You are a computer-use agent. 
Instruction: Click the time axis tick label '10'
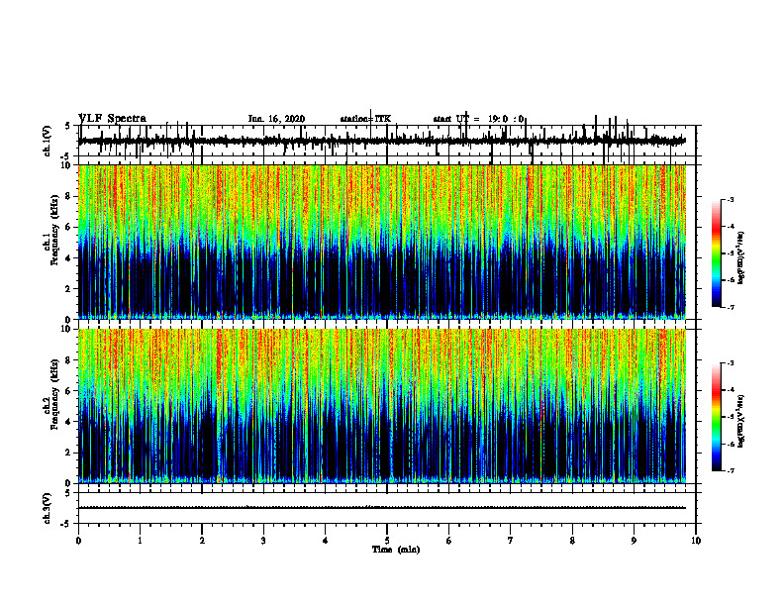(x=696, y=541)
